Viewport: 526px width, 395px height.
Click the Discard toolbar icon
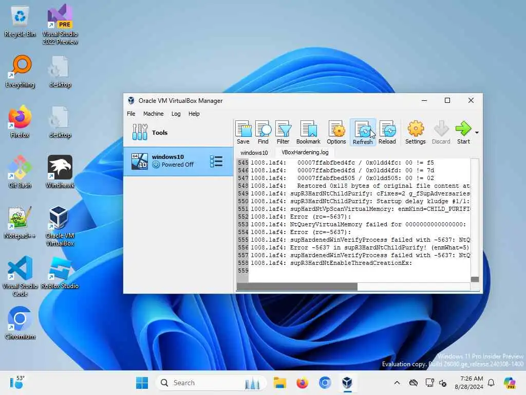441,132
